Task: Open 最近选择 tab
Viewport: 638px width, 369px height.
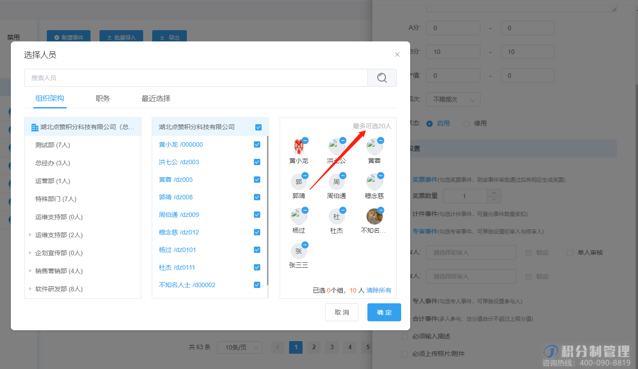Action: point(156,99)
